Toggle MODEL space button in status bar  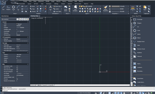pyautogui.click(x=128, y=93)
